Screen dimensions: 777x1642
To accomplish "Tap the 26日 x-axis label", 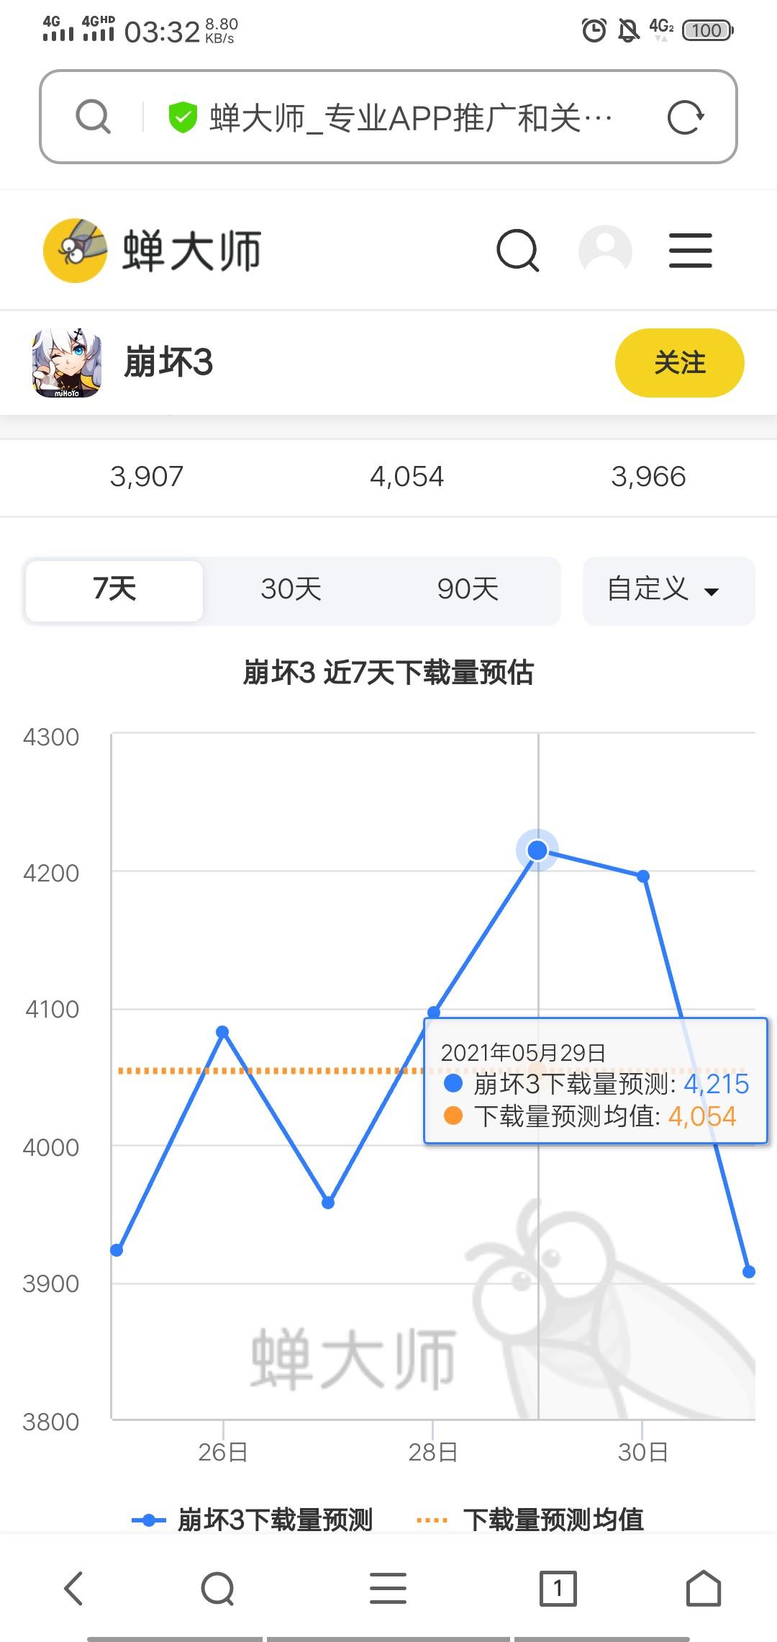I will tap(223, 1452).
